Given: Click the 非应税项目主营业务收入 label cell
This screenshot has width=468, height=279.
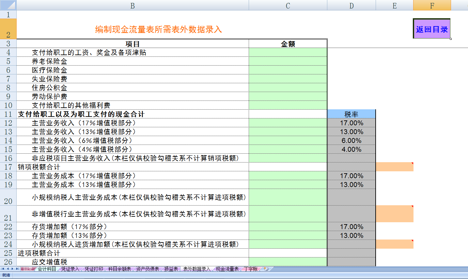Looking at the screenshot, I should (x=133, y=158).
